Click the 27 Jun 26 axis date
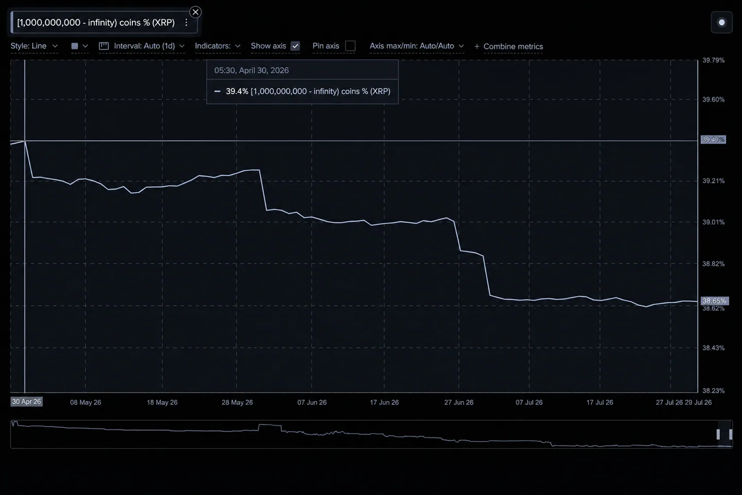742x495 pixels. (459, 403)
